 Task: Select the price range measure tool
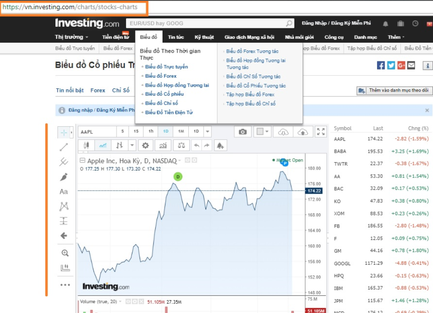64,221
